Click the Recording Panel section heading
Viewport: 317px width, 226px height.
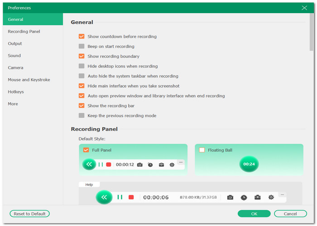coord(94,129)
